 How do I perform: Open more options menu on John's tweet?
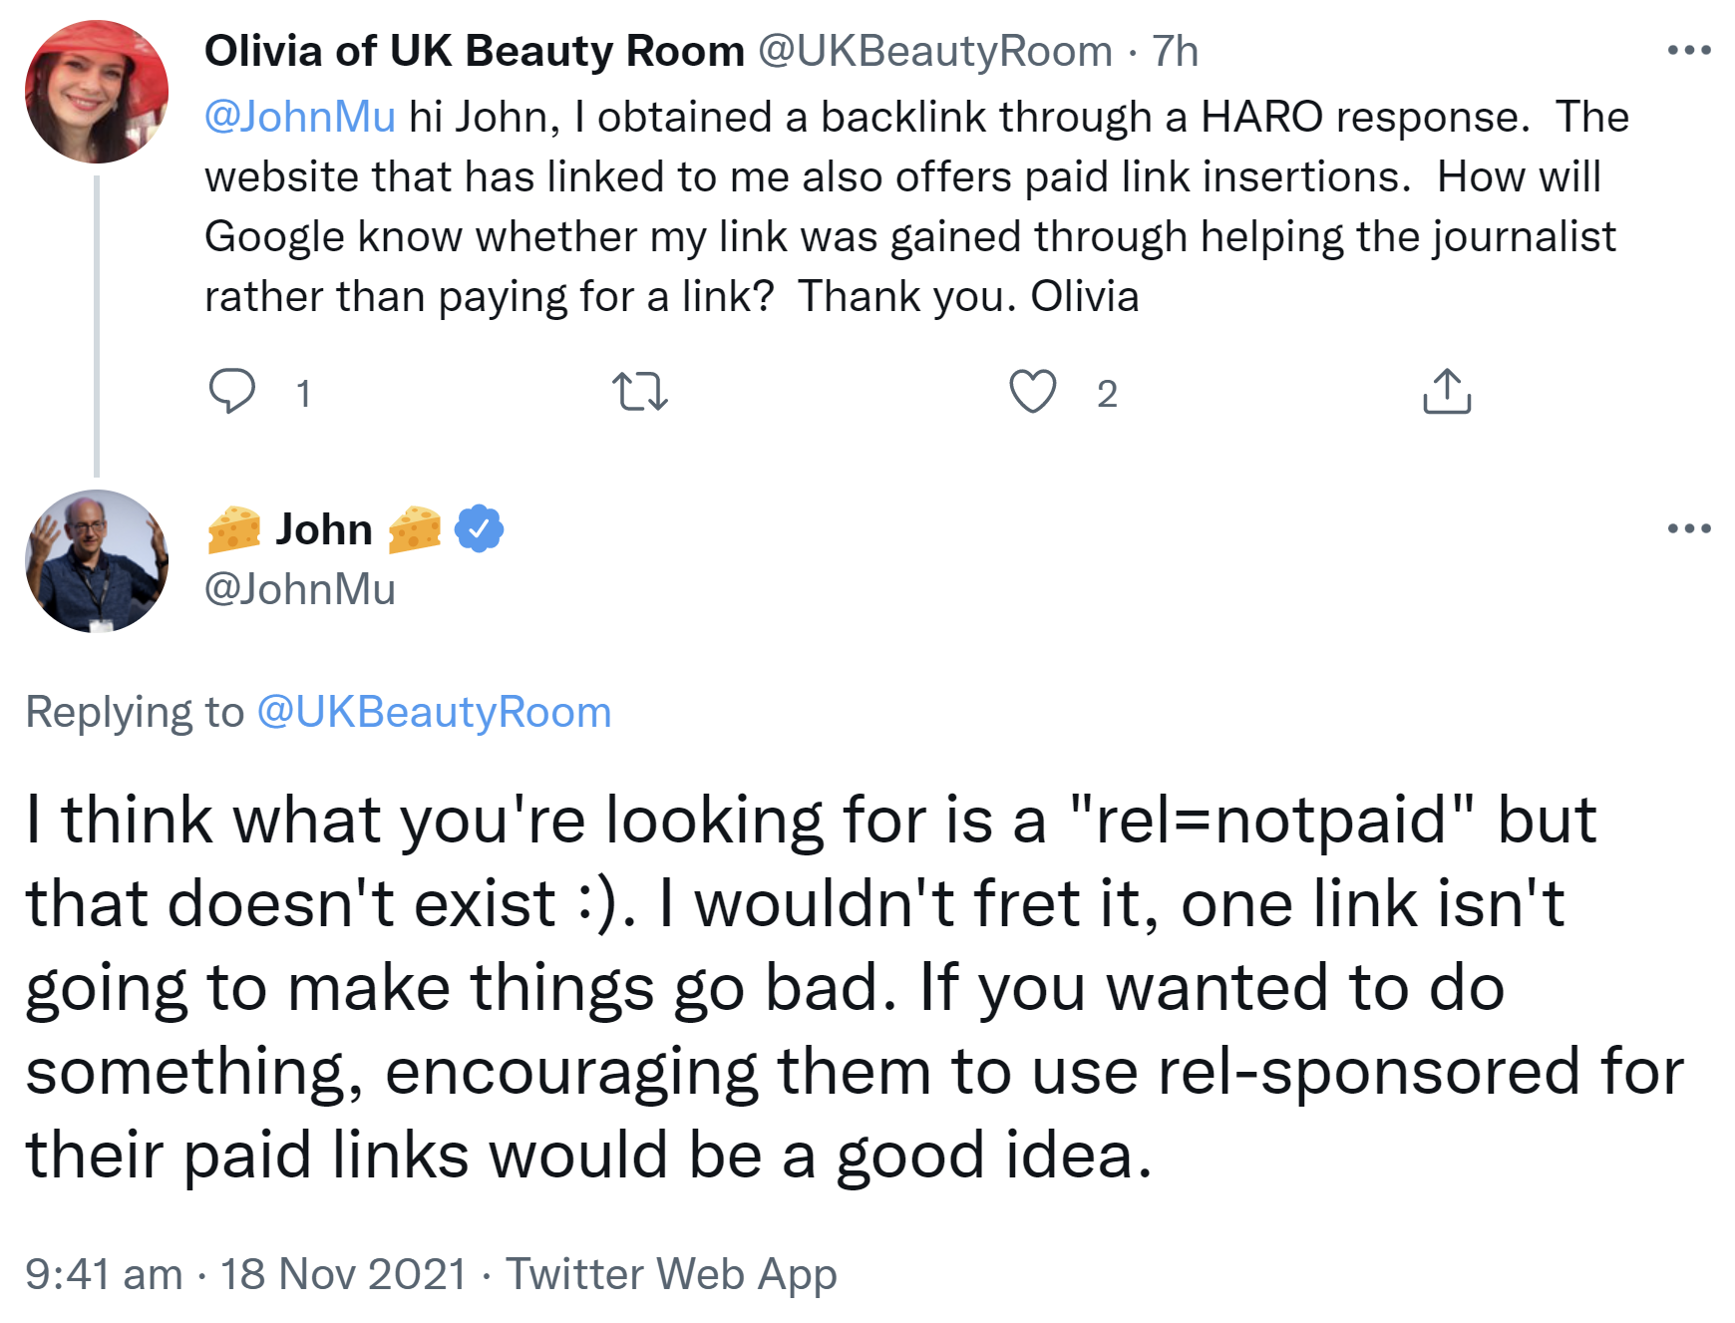pyautogui.click(x=1689, y=528)
